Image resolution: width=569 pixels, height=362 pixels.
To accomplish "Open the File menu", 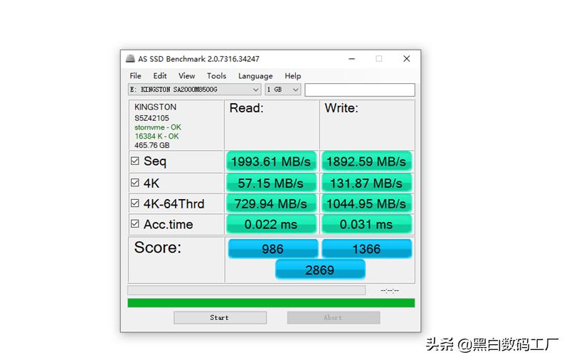I will [x=135, y=76].
